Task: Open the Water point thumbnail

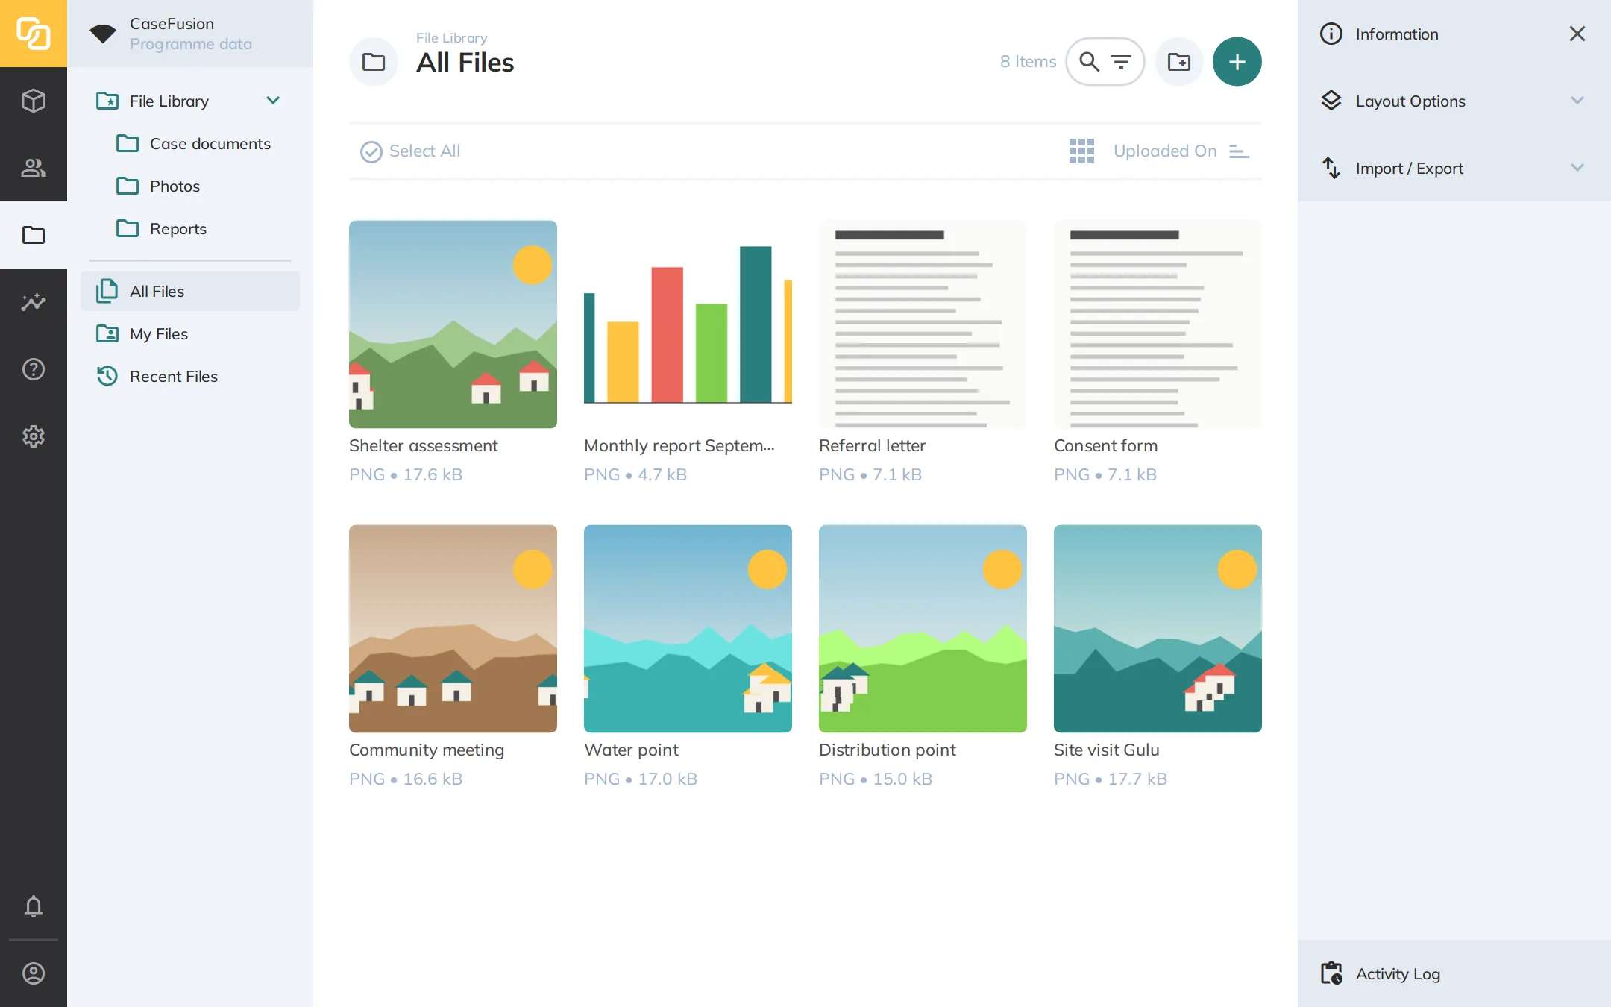Action: click(x=688, y=628)
